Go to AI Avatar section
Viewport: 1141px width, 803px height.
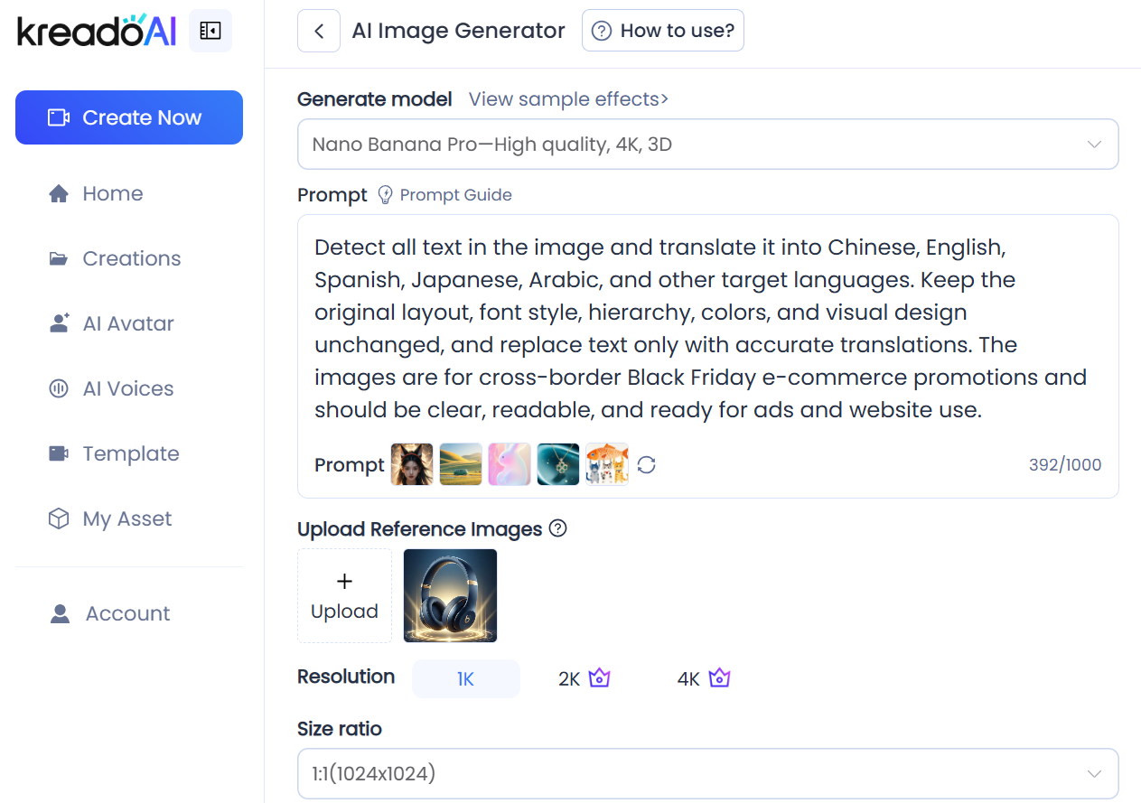coord(127,324)
